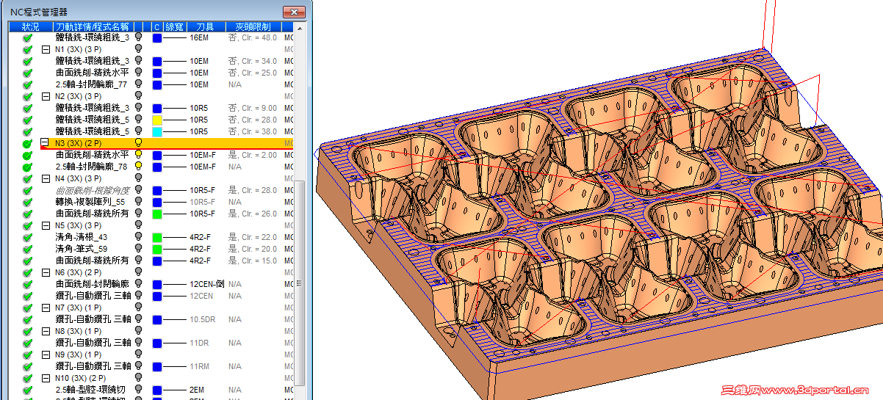The height and width of the screenshot is (400, 883).
Task: Collapse the N8 (3X) (1 P) group
Action: (x=46, y=331)
